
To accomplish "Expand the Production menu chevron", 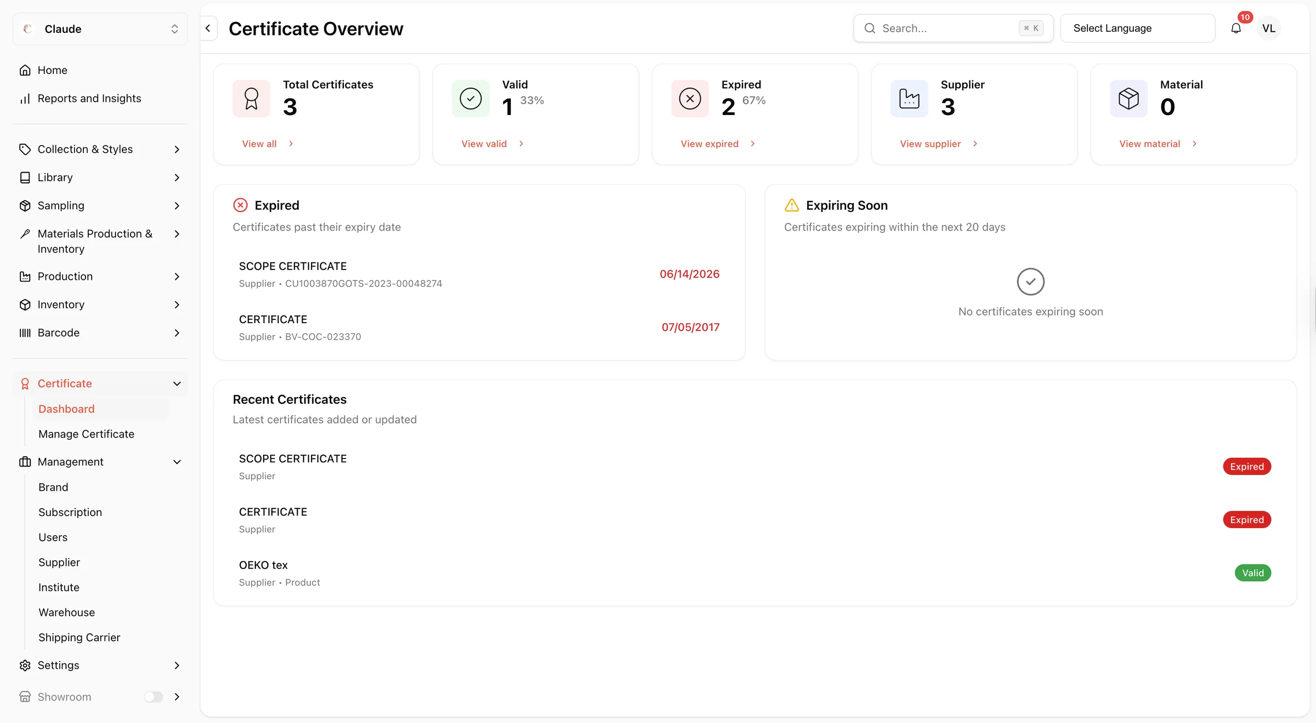I will pos(177,277).
